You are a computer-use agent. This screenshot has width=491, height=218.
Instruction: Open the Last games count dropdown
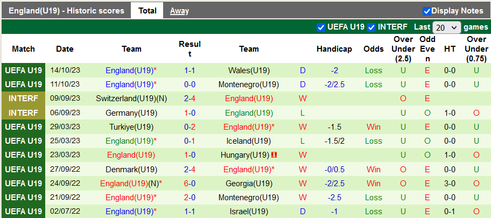[x=446, y=27]
